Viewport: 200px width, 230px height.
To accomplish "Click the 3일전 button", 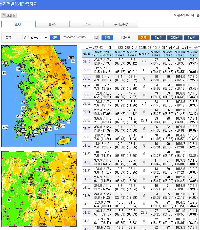I will (175, 38).
